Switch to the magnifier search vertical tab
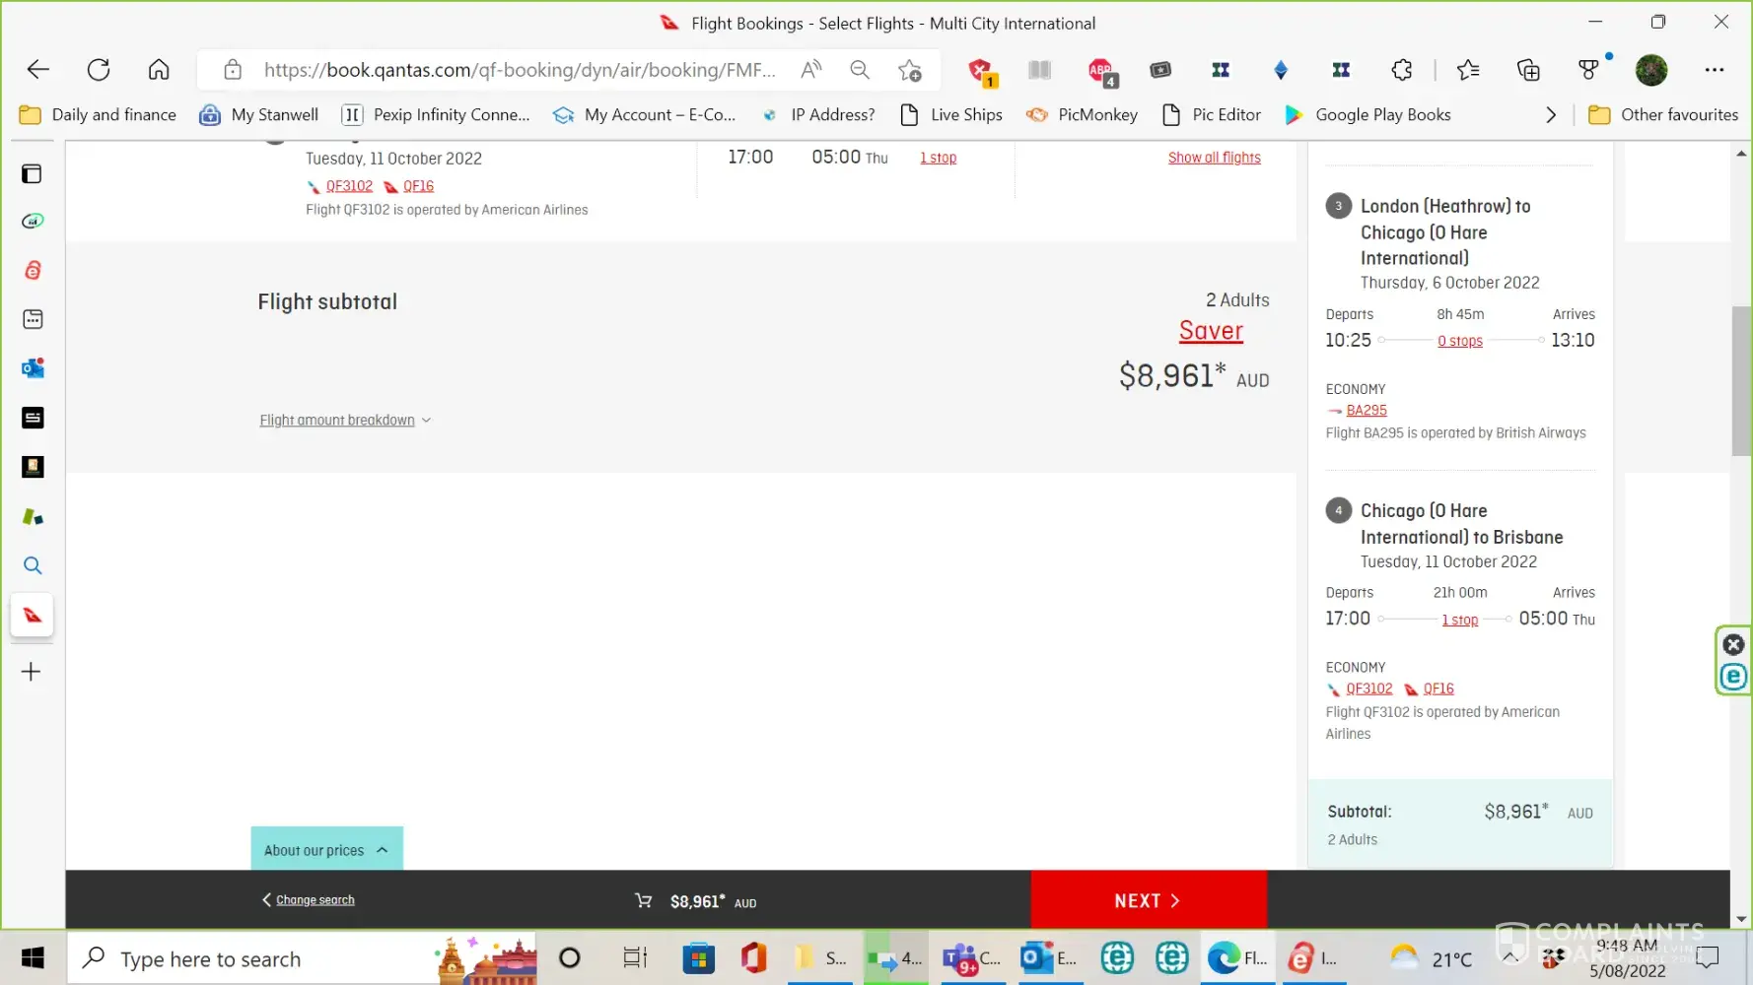This screenshot has height=985, width=1753. (33, 565)
